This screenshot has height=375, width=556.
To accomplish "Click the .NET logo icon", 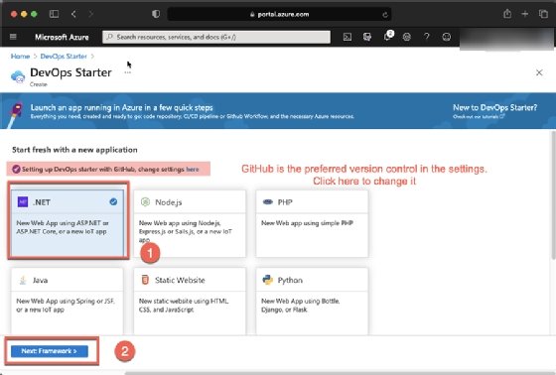I will coord(23,202).
